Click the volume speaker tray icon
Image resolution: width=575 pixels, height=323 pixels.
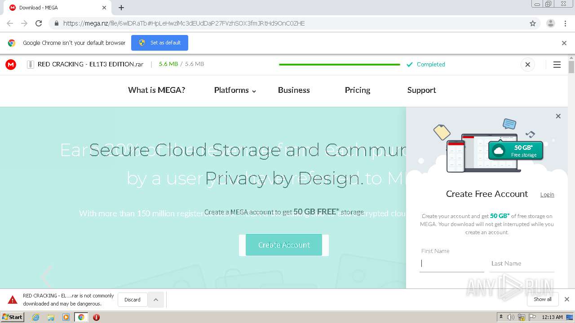point(511,317)
